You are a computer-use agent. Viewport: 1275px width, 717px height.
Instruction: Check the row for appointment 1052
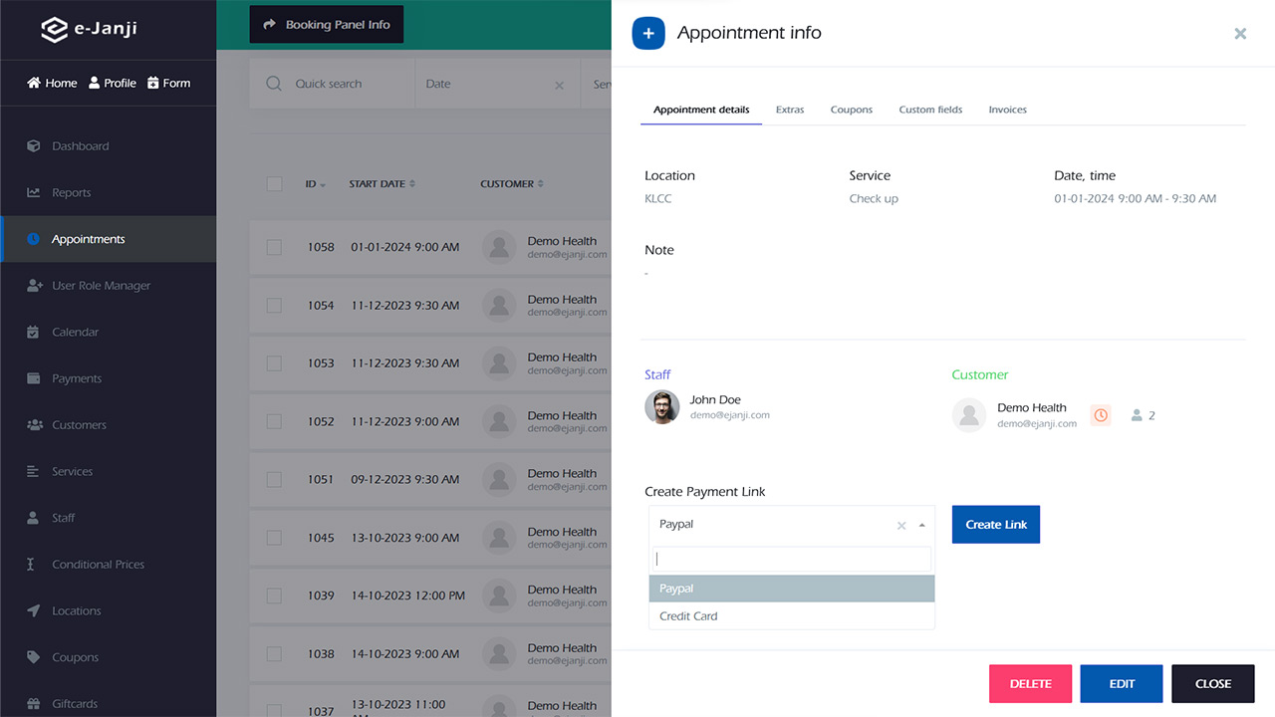click(274, 421)
